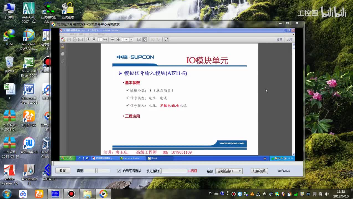The image size is (353, 199).
Task: Select Camtasia Studio in inner taskbar
Action: coord(132,158)
